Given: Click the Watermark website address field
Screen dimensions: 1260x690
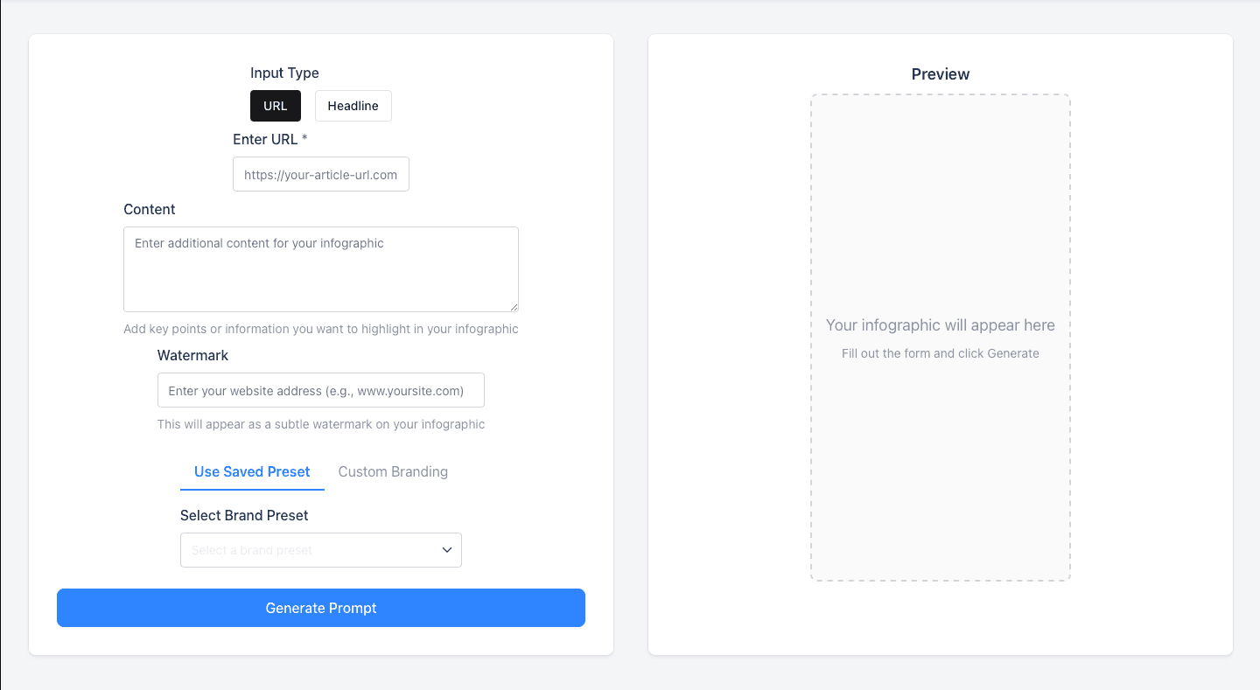Looking at the screenshot, I should [320, 390].
